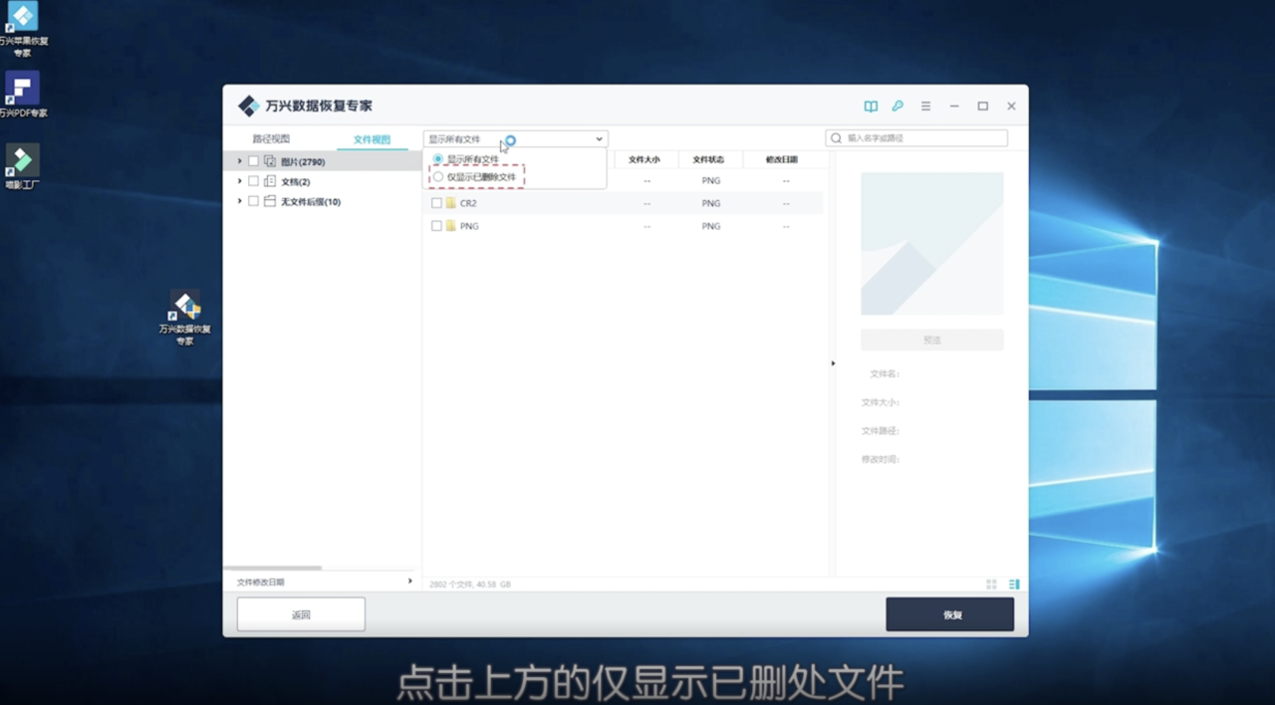Screen dimensions: 1275x705
Task: Switch to thumbnail grid view
Action: [991, 585]
